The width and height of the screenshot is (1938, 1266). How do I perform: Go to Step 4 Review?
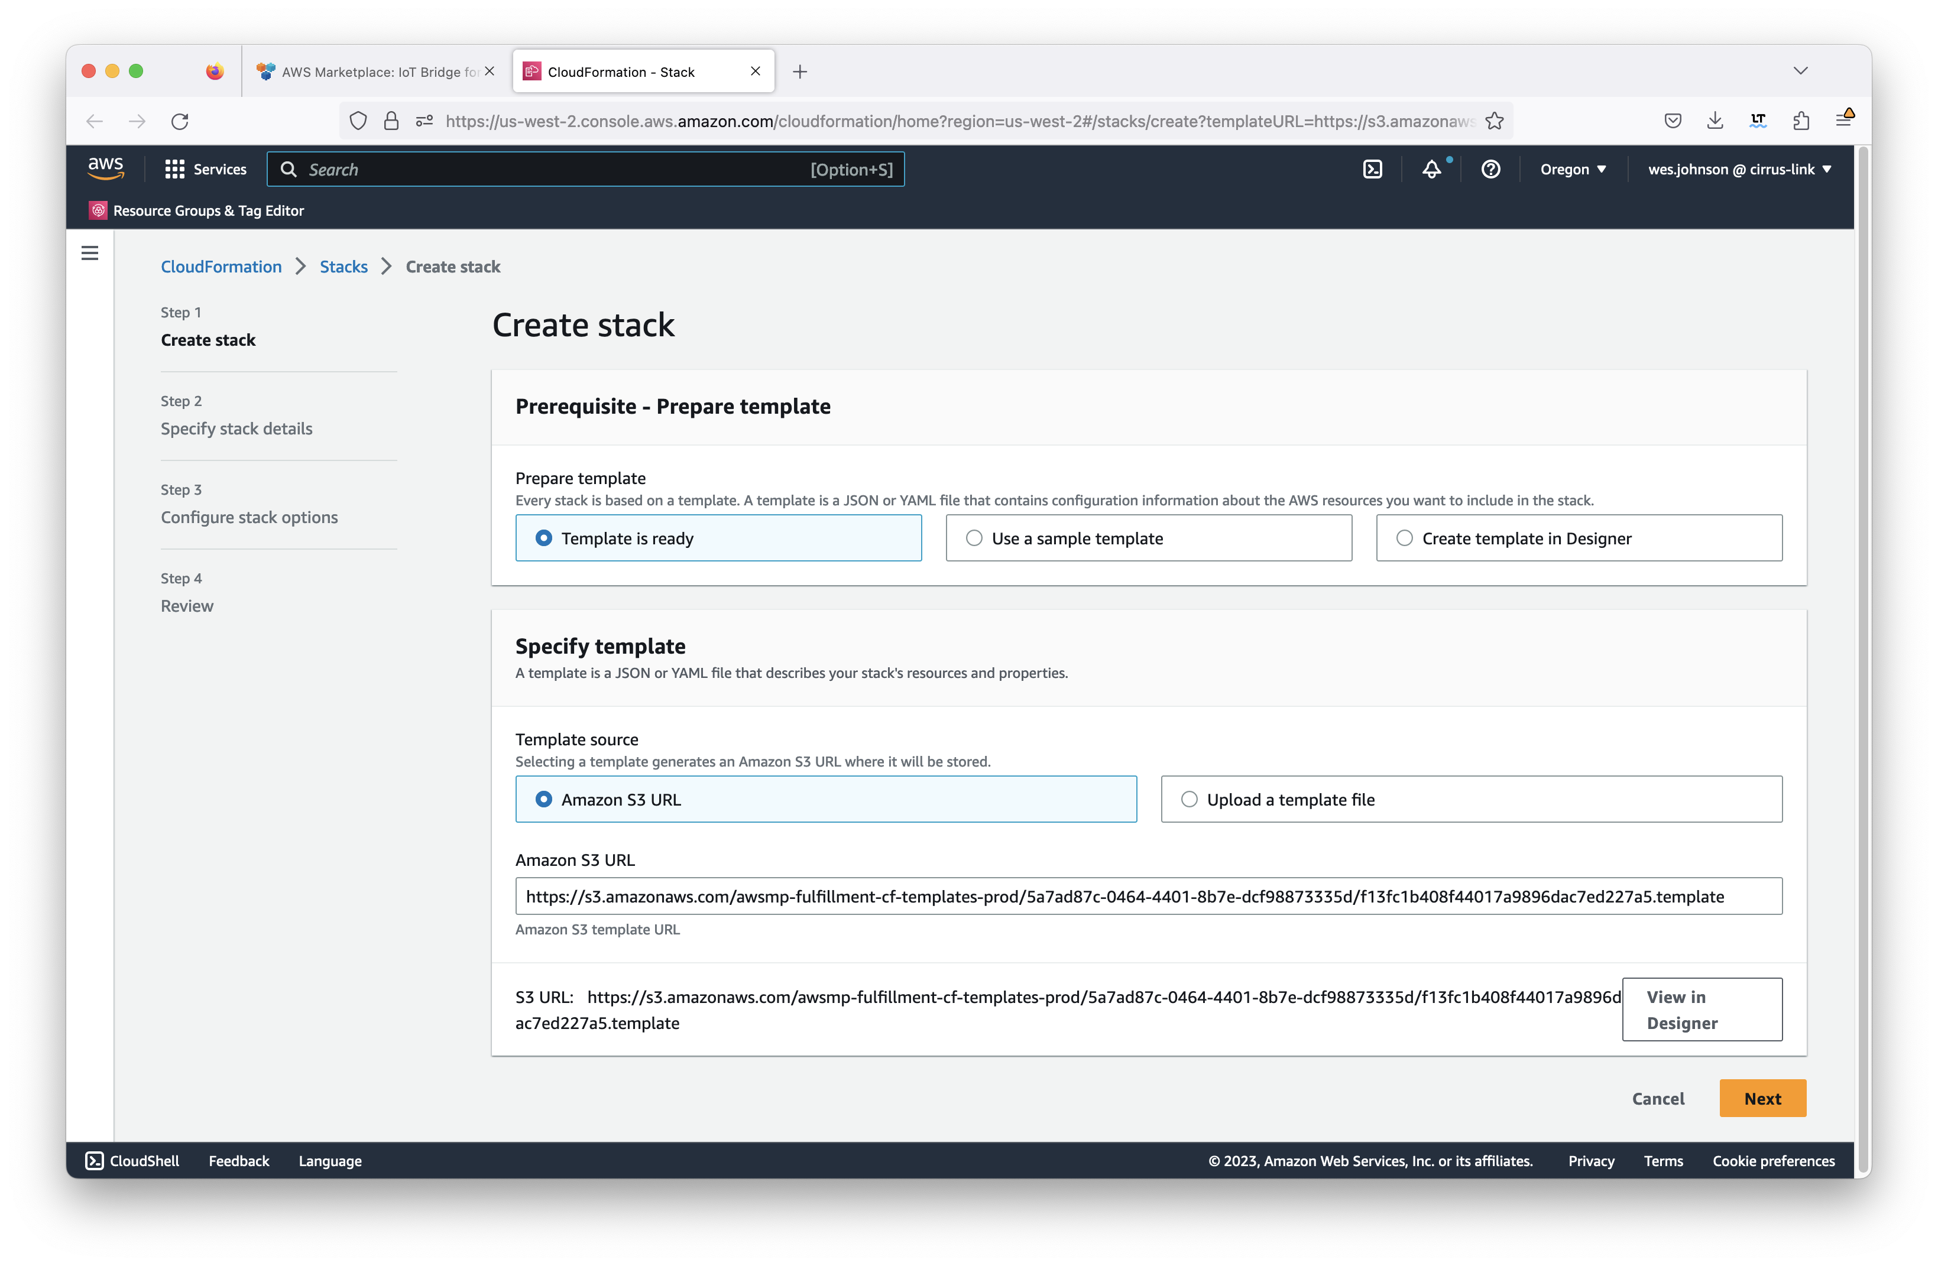tap(186, 606)
